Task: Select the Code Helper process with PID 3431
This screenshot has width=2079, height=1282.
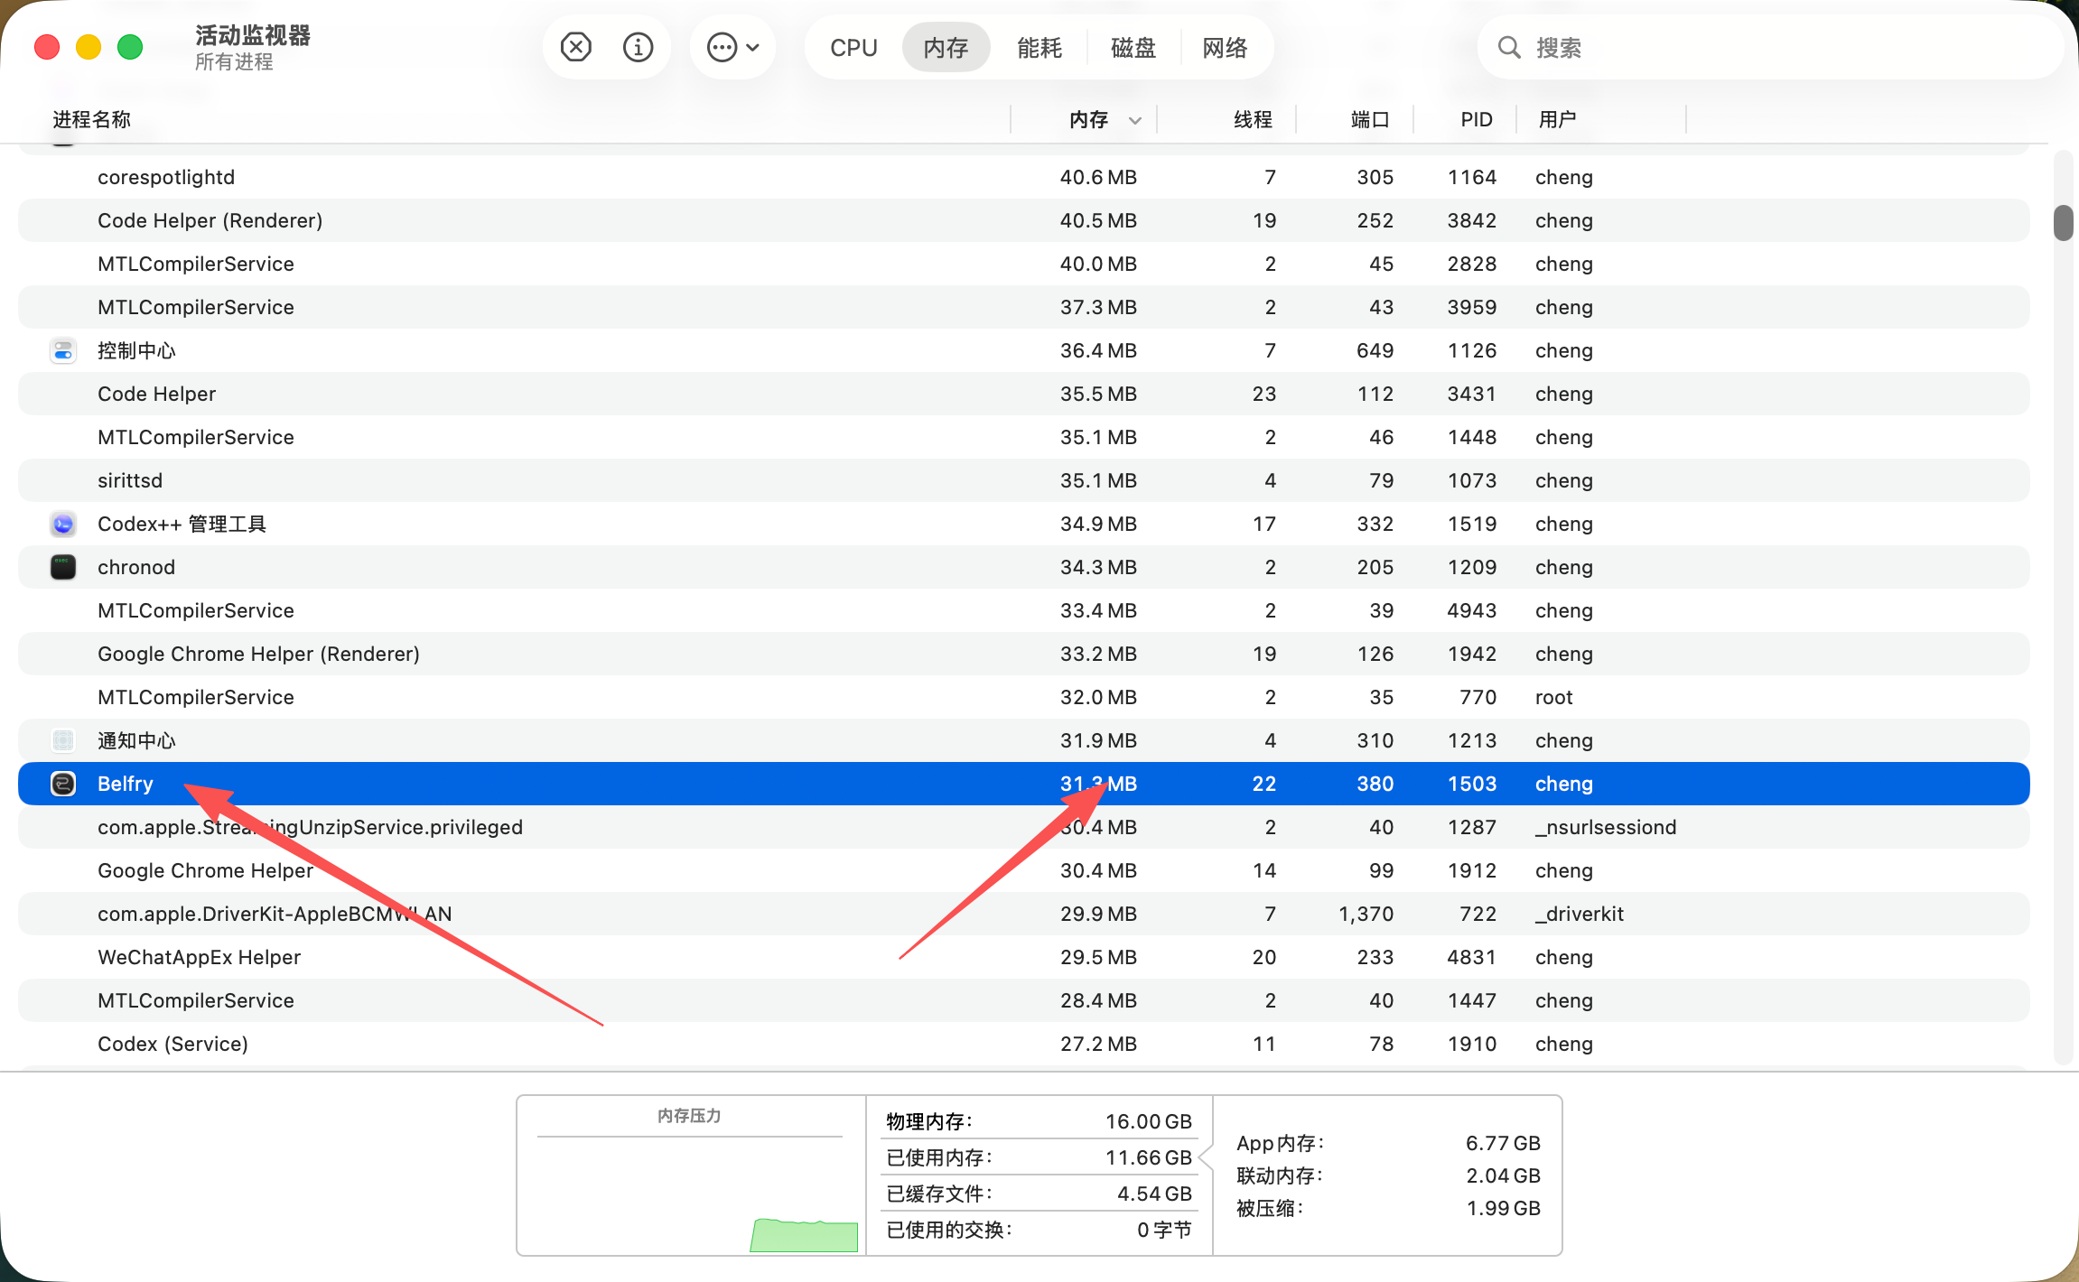Action: [1024, 394]
